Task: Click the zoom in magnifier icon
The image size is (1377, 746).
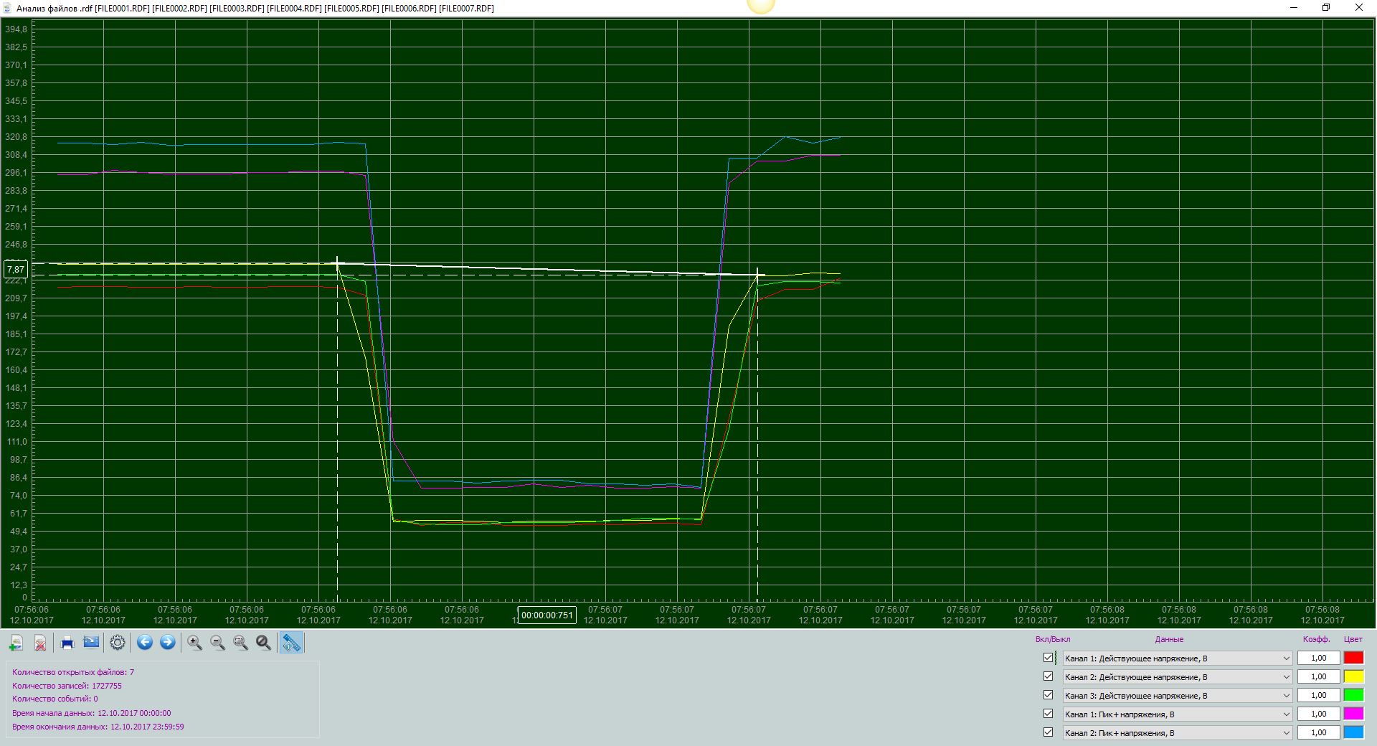Action: click(x=194, y=643)
